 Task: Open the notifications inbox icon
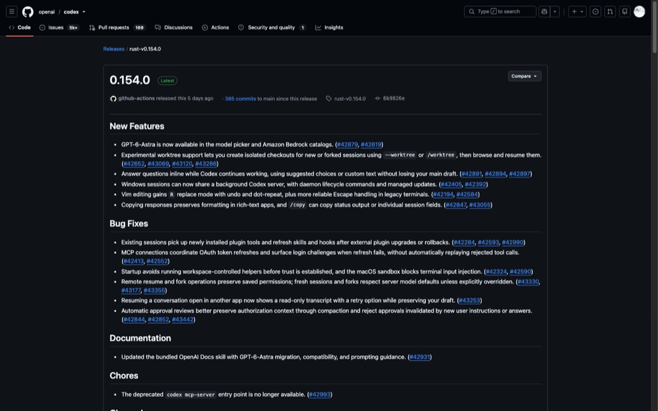click(624, 12)
